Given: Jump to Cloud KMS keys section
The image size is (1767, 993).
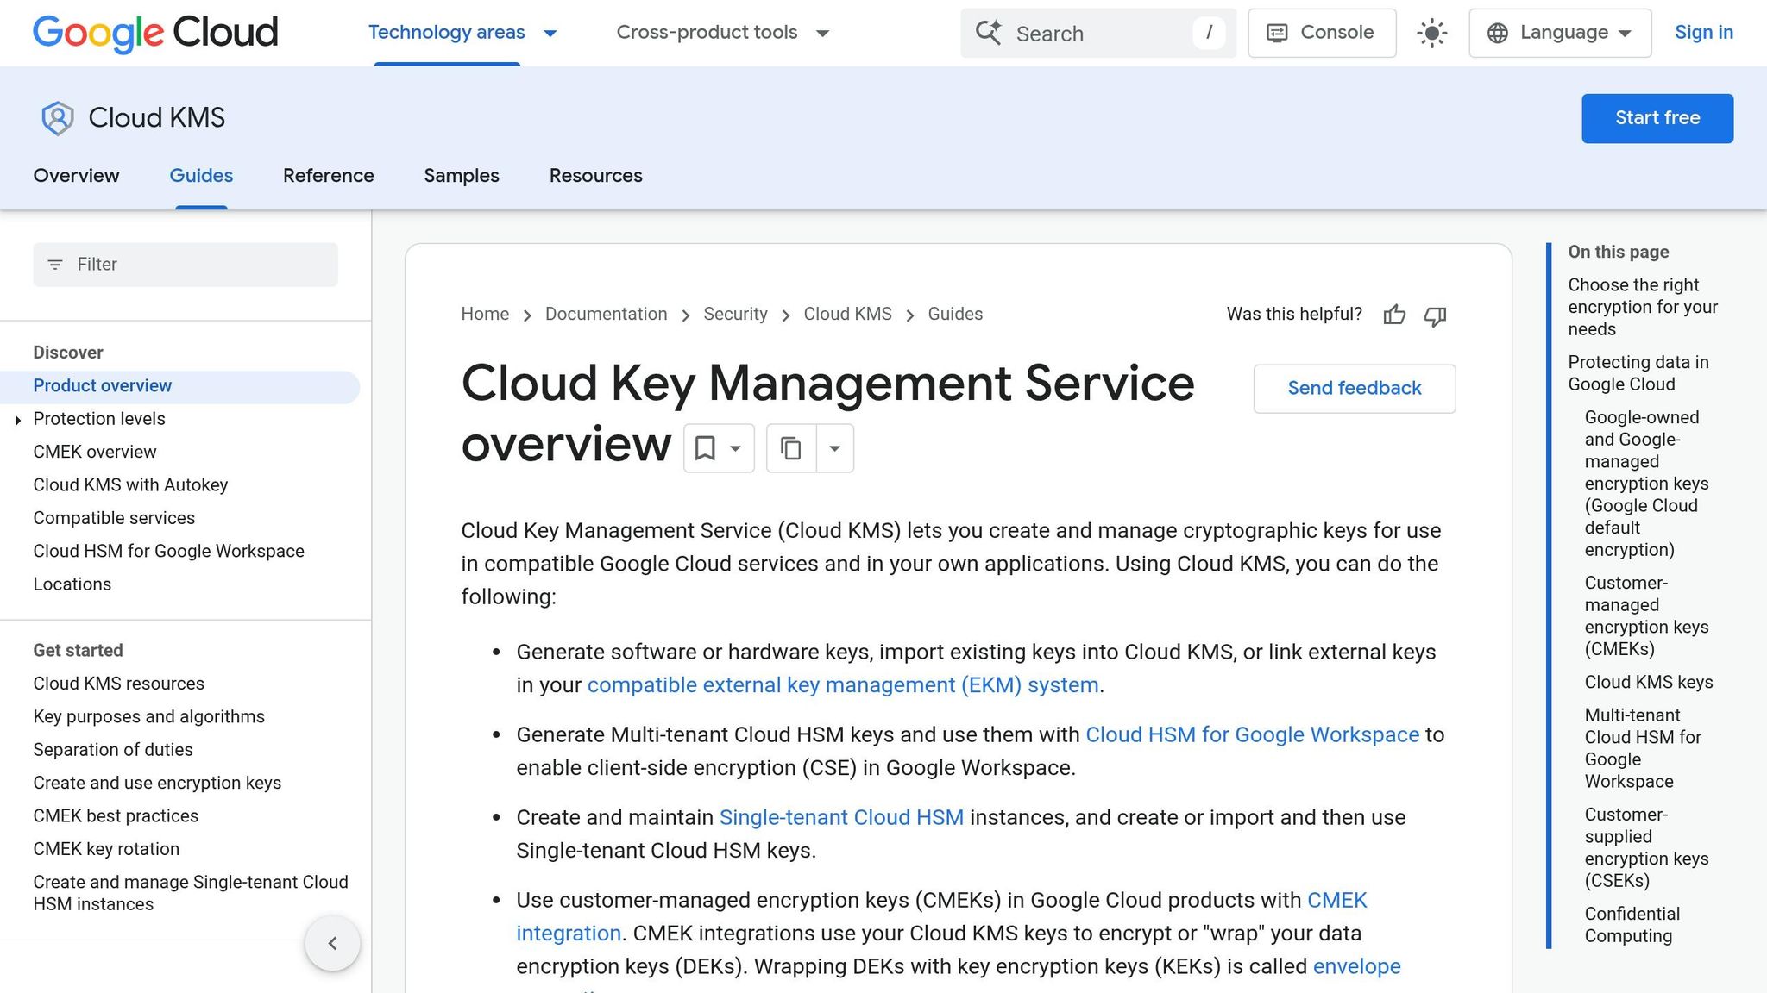Looking at the screenshot, I should point(1649,683).
